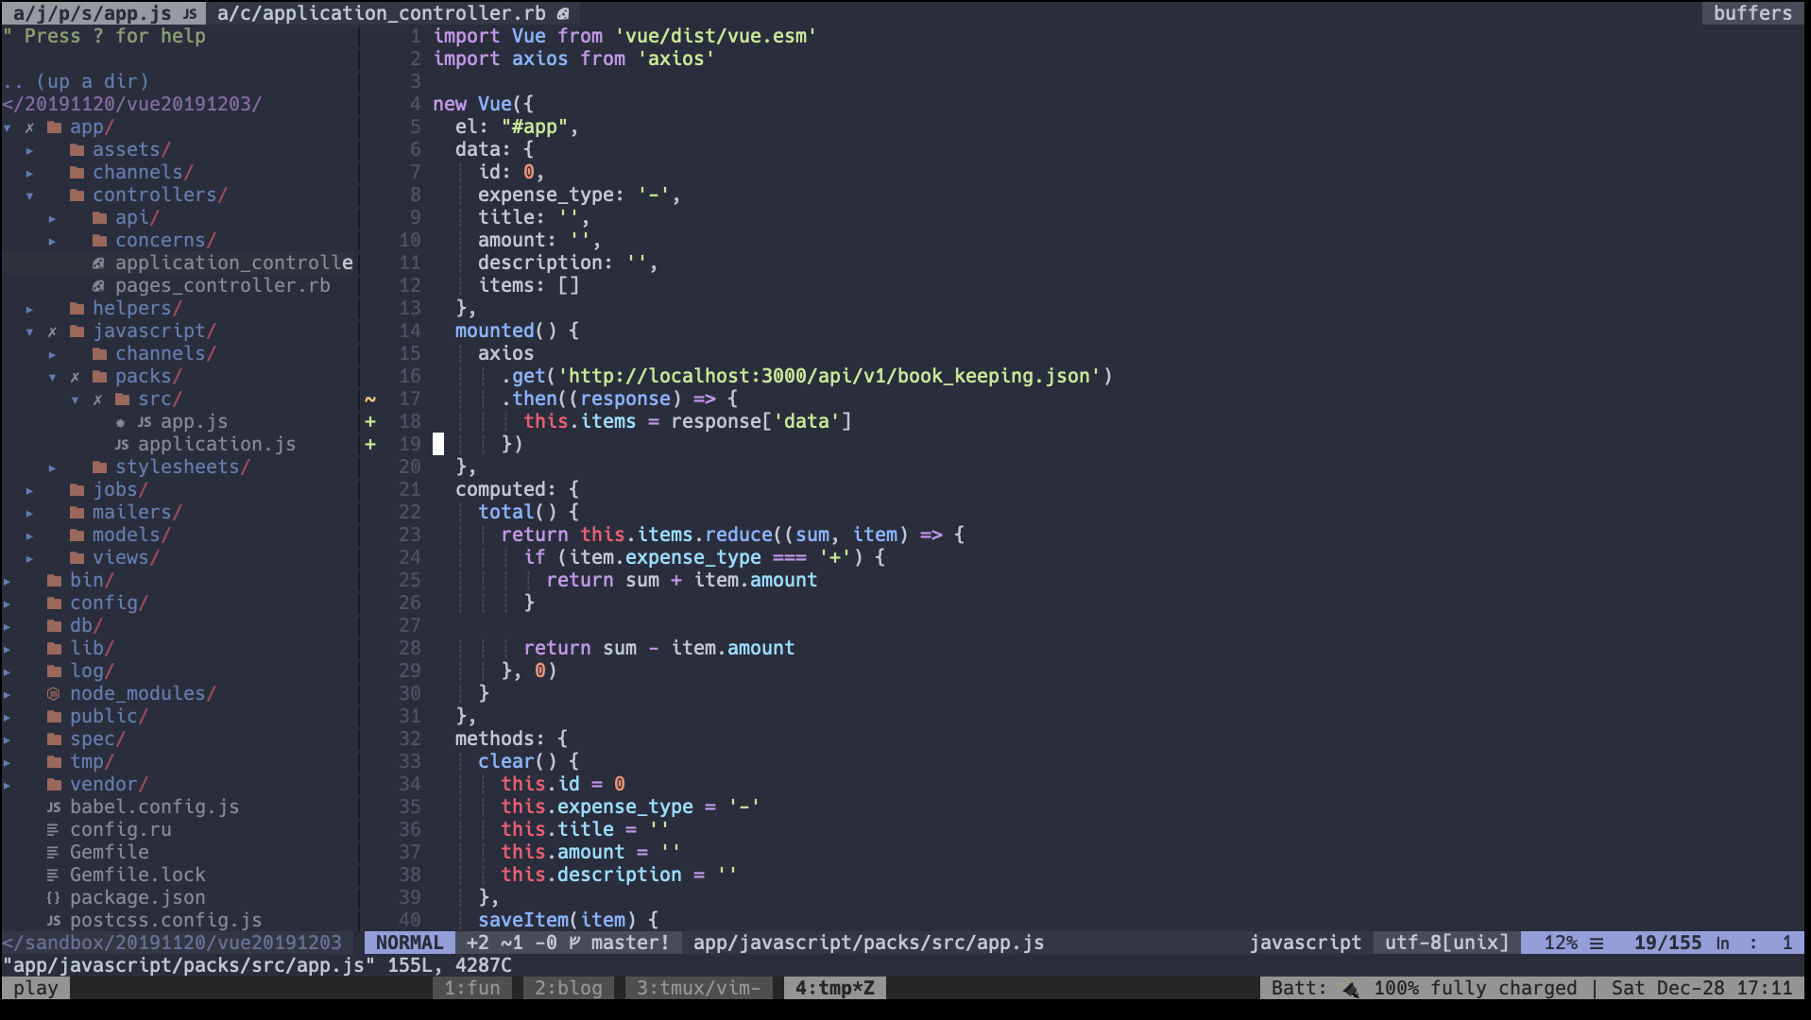Click the 12% scroll position indicator
The height and width of the screenshot is (1020, 1811).
(x=1562, y=942)
